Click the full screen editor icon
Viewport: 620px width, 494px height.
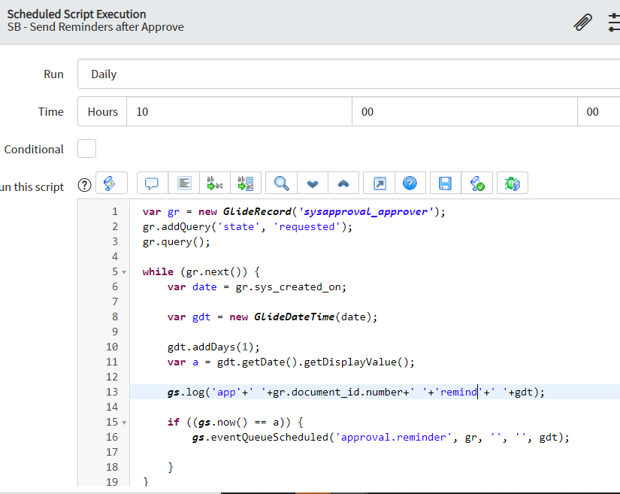tap(379, 183)
